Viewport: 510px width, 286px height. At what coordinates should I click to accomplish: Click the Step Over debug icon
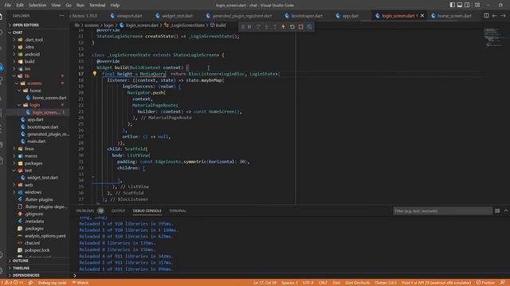(258, 27)
